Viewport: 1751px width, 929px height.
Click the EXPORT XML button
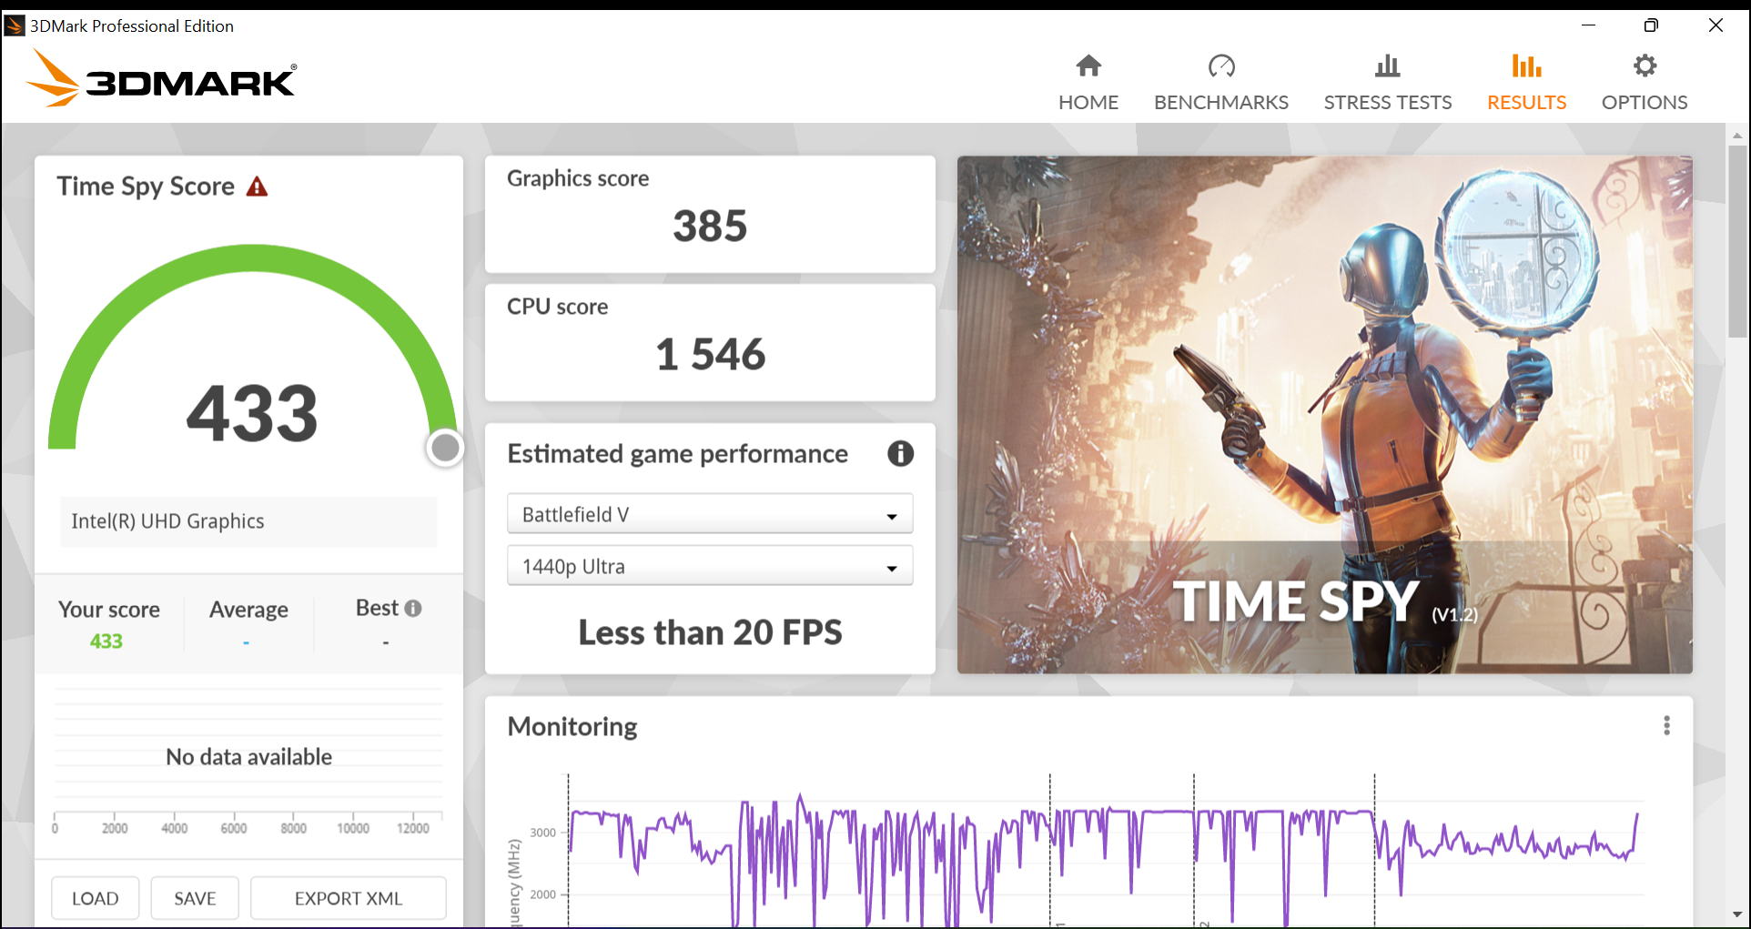coord(348,898)
